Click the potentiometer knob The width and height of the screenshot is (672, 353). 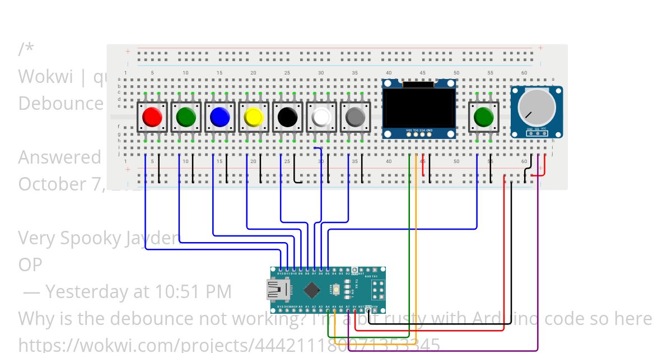(x=536, y=107)
